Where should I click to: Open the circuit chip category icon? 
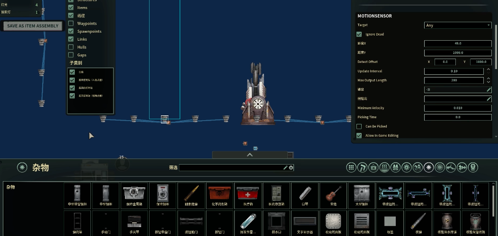click(x=407, y=167)
